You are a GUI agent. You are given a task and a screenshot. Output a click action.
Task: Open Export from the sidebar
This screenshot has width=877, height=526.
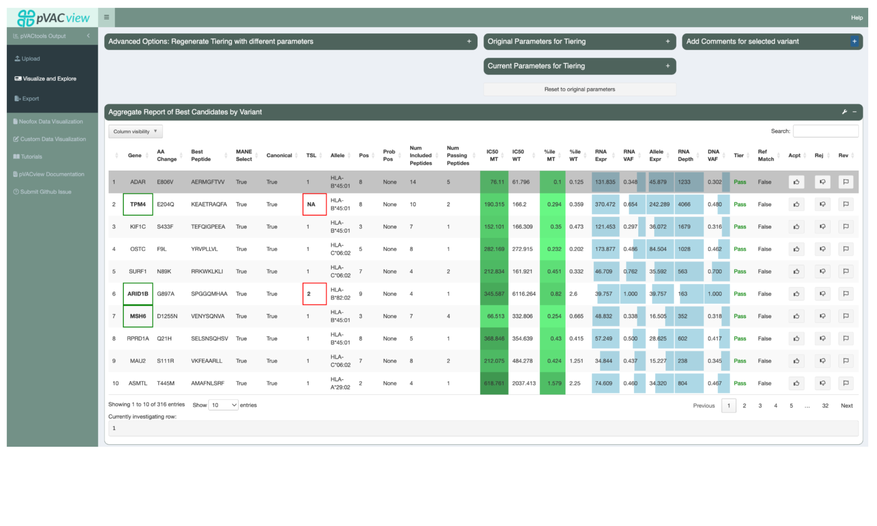click(30, 99)
